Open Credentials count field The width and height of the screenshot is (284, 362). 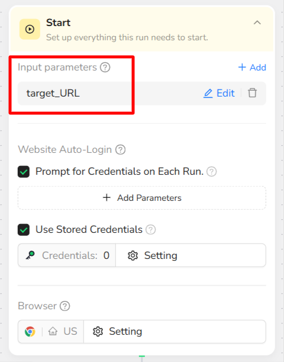(67, 255)
